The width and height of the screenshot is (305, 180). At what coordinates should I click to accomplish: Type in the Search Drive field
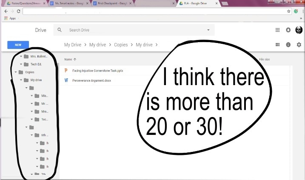(128, 30)
